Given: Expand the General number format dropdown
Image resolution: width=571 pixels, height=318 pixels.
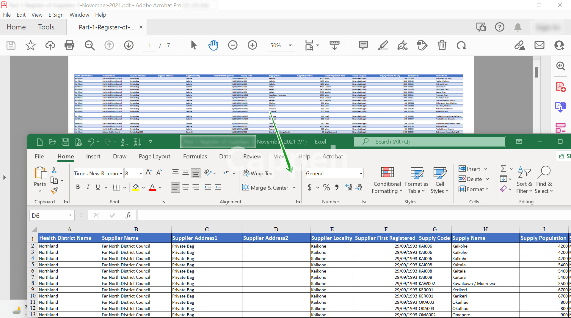Looking at the screenshot, I should tap(361, 174).
